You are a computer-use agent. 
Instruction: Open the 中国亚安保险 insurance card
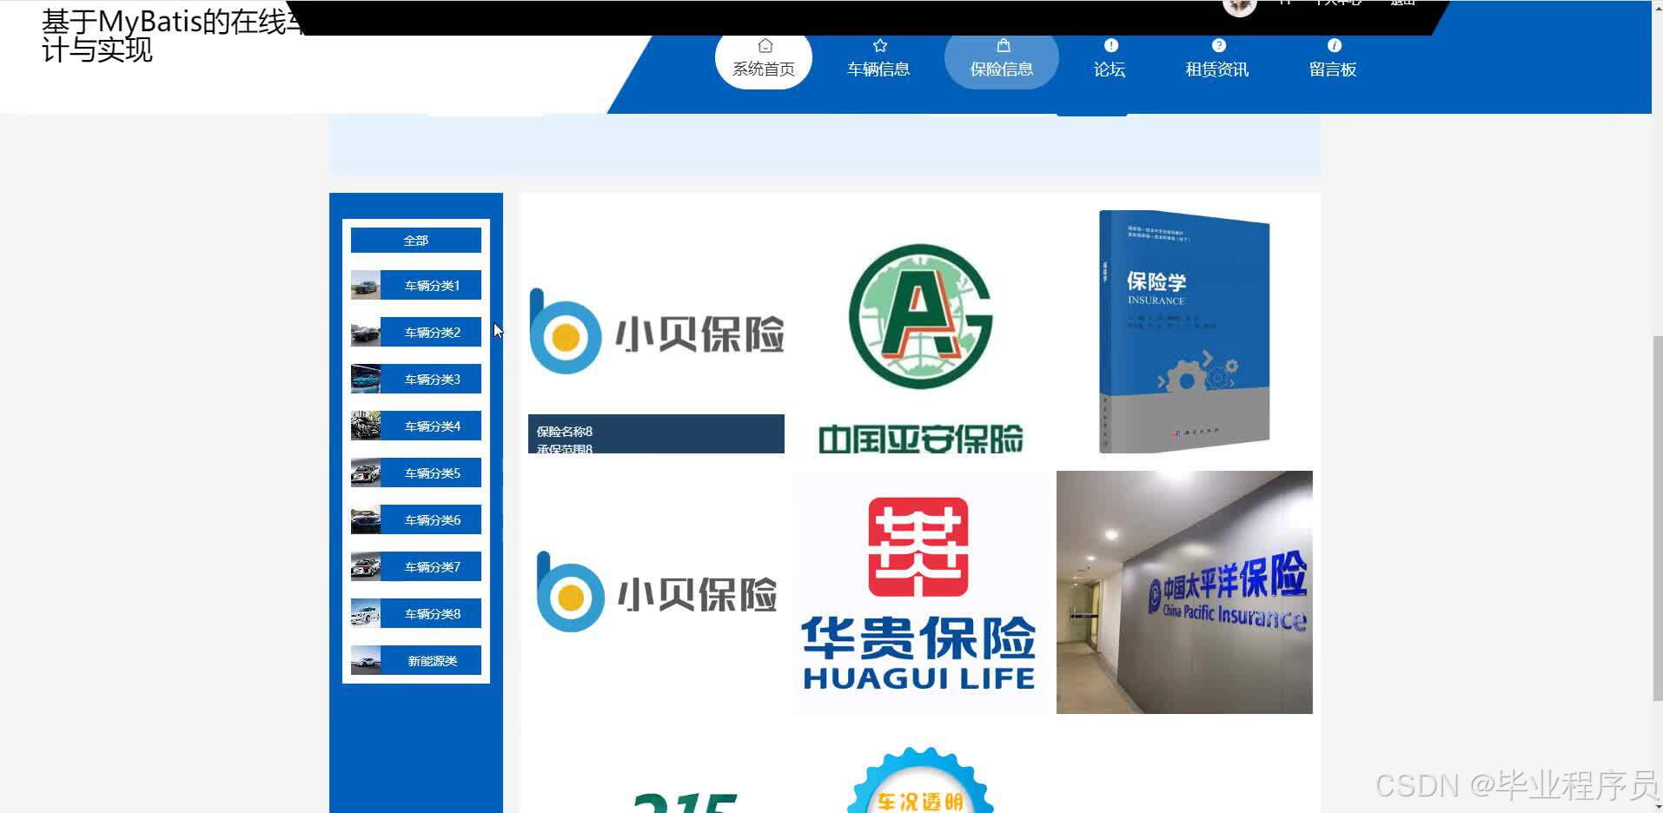click(920, 332)
